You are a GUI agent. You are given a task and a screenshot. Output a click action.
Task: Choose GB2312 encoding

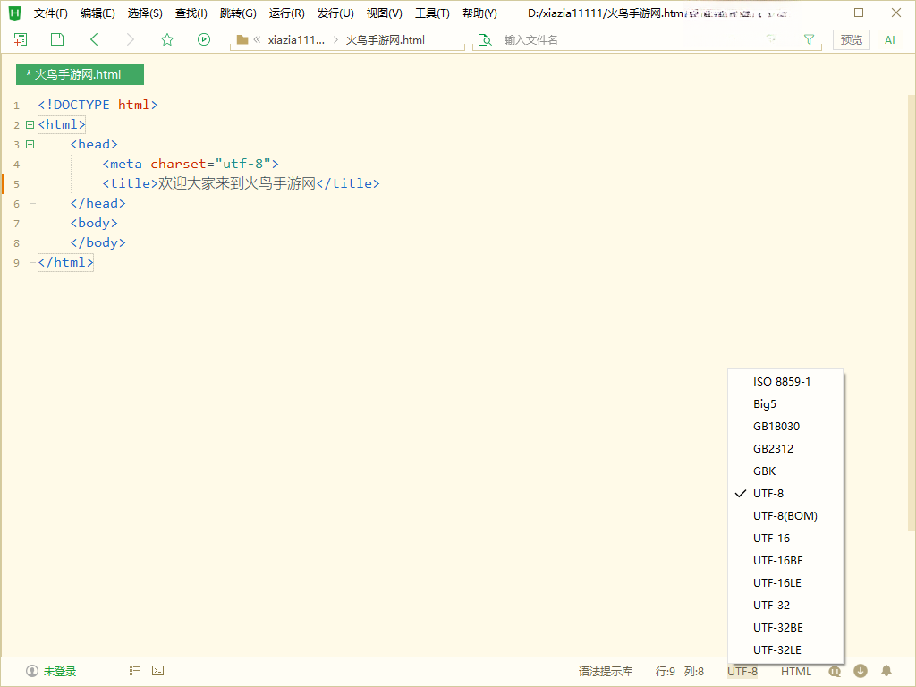point(785,449)
